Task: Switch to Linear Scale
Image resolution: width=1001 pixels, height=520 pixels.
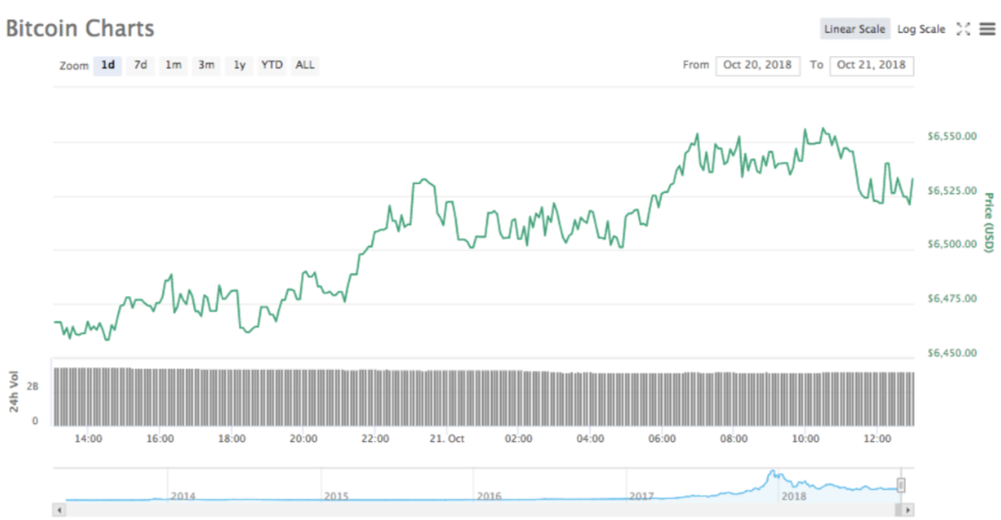Action: pos(854,28)
